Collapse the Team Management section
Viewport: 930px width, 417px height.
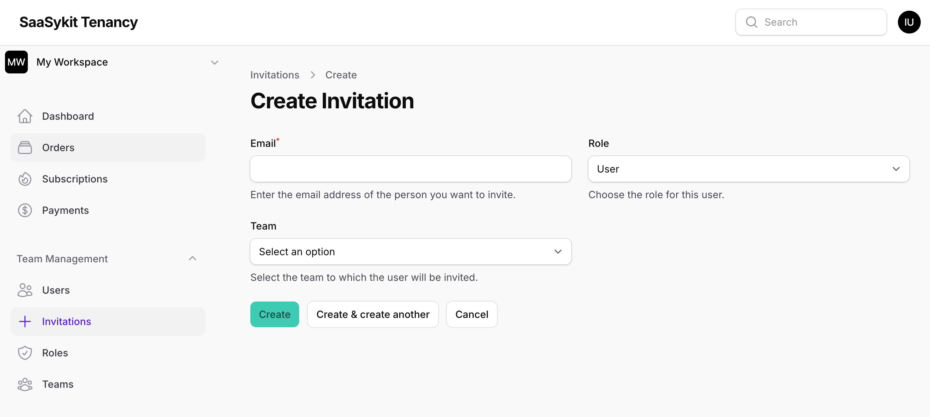[193, 258]
